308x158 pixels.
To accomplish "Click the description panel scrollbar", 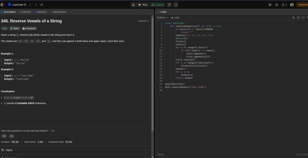I will tap(152, 74).
